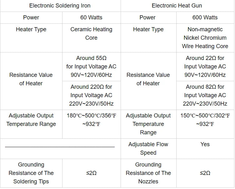The height and width of the screenshot is (189, 235).
Task: Select the 150°C~500°C temperature range cell
Action: pyautogui.click(x=205, y=124)
